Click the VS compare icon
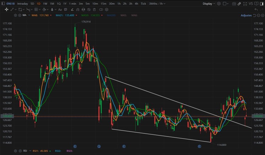This screenshot has height=155, width=265. pos(251,4)
